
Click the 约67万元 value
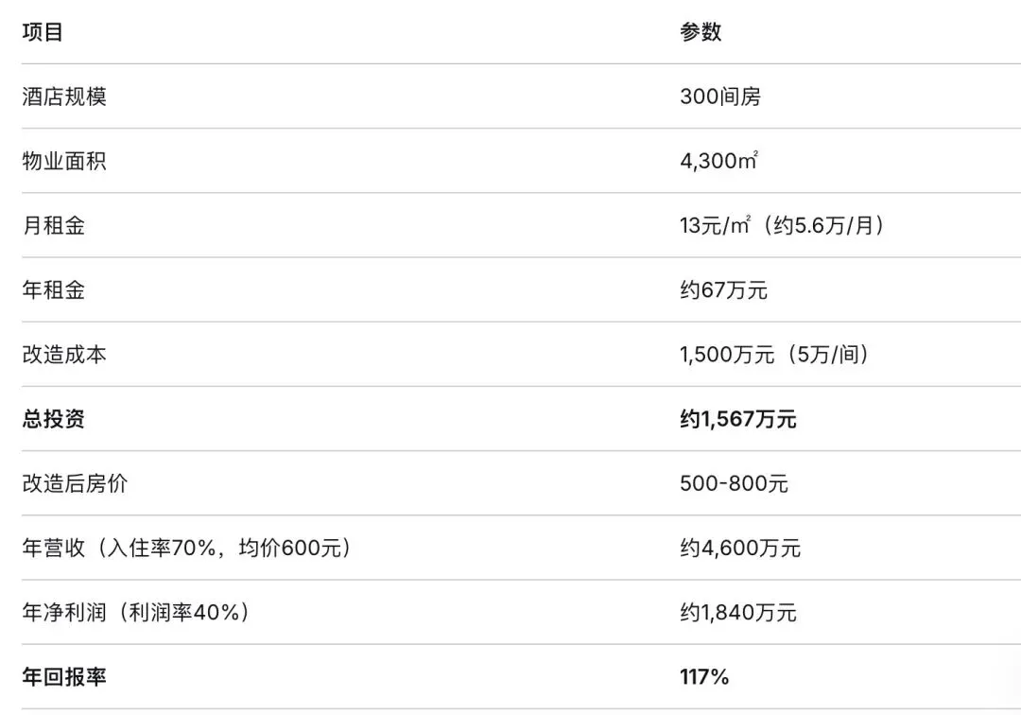tap(724, 289)
